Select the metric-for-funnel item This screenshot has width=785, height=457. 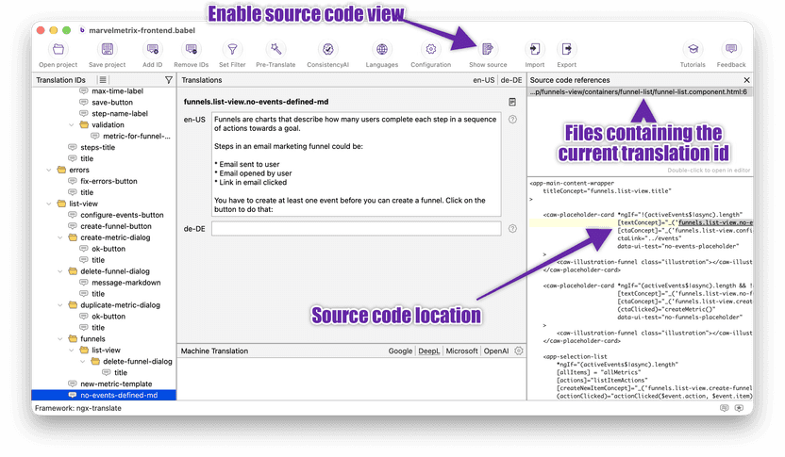pos(136,136)
